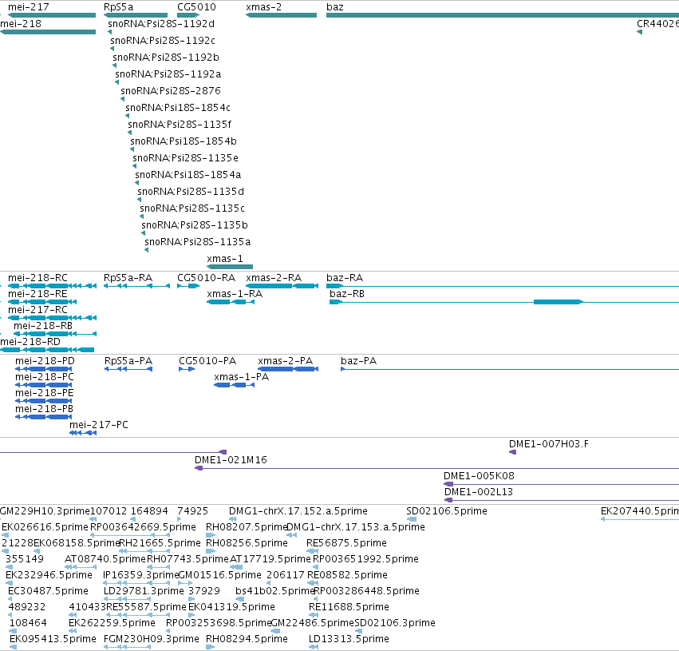Select the RpS5a-RA transcript

coord(136,286)
